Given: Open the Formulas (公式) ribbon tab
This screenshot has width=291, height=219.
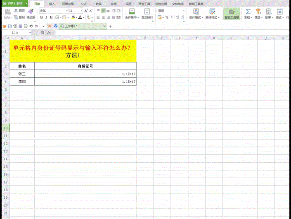Looking at the screenshot, I should tap(84, 3).
